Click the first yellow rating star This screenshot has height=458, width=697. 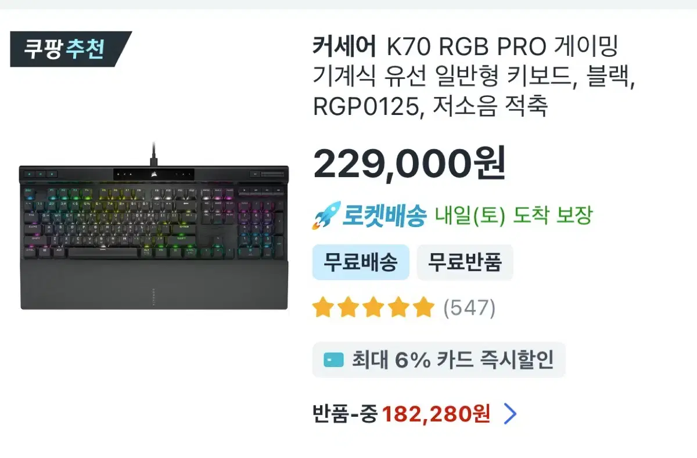(x=322, y=308)
